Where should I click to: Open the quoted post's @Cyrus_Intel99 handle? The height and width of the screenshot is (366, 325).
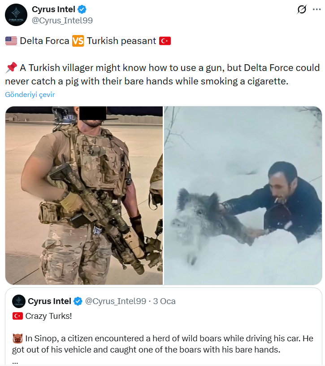click(116, 301)
